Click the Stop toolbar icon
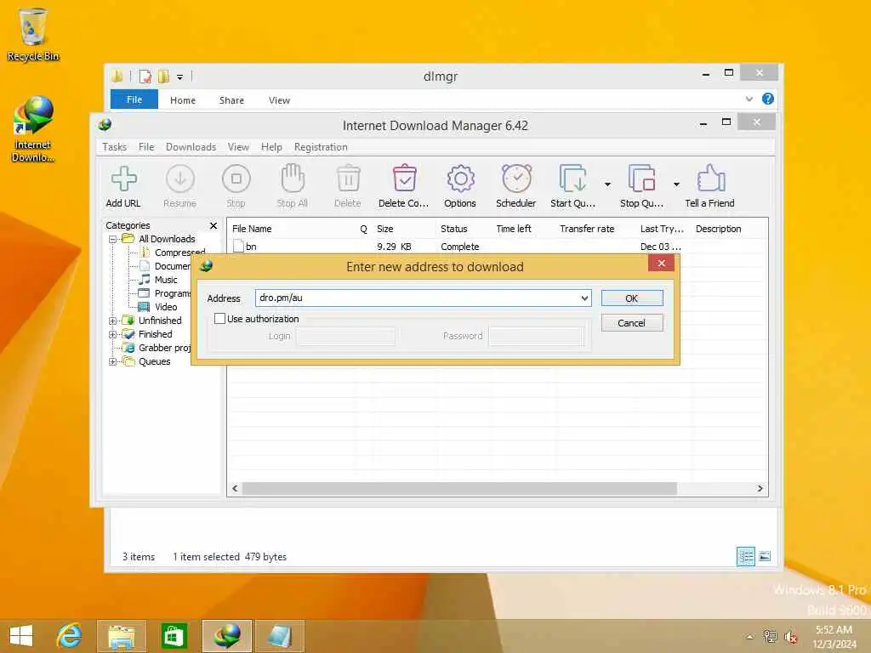Viewport: 871px width, 653px height. 236,179
